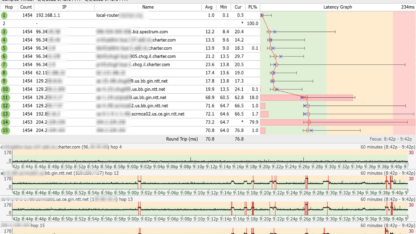Click the Count column header

point(26,7)
